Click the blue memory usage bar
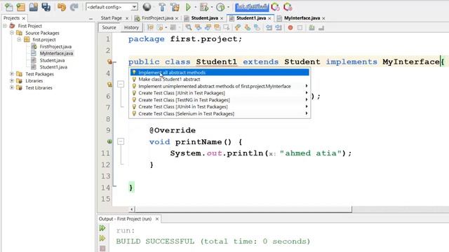This screenshot has height=252, width=449. click(252, 7)
